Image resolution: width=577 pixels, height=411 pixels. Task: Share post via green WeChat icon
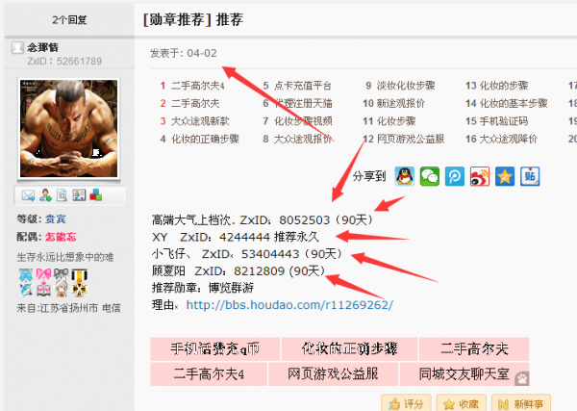pyautogui.click(x=430, y=176)
